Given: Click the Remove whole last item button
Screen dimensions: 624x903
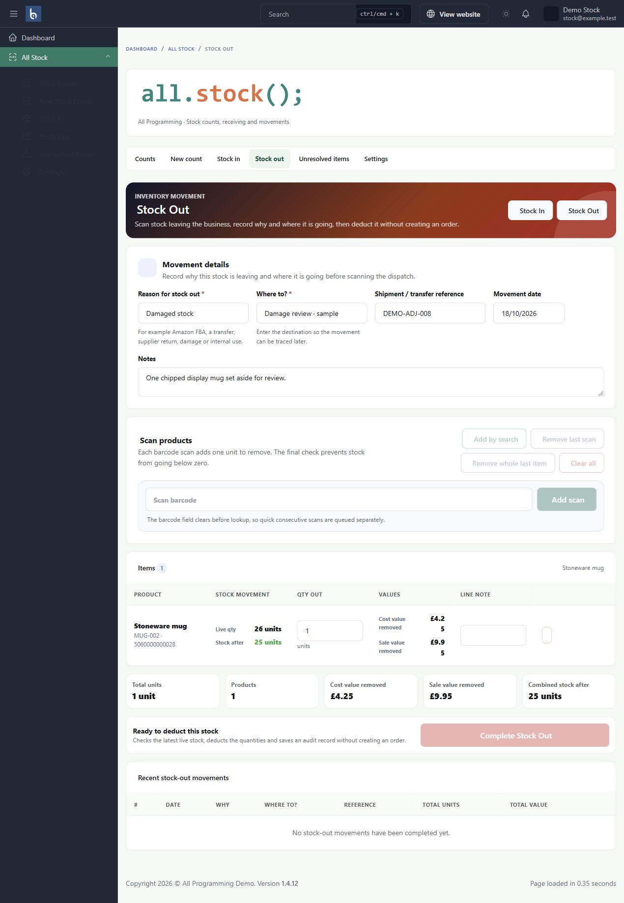Looking at the screenshot, I should tap(508, 463).
